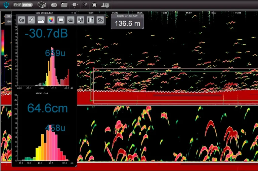Click the 21.9 cm axis label
Image resolution: width=258 pixels, height=171 pixels.
click(21, 163)
